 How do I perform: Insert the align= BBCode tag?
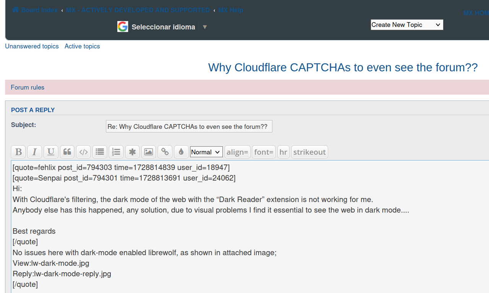pos(238,152)
